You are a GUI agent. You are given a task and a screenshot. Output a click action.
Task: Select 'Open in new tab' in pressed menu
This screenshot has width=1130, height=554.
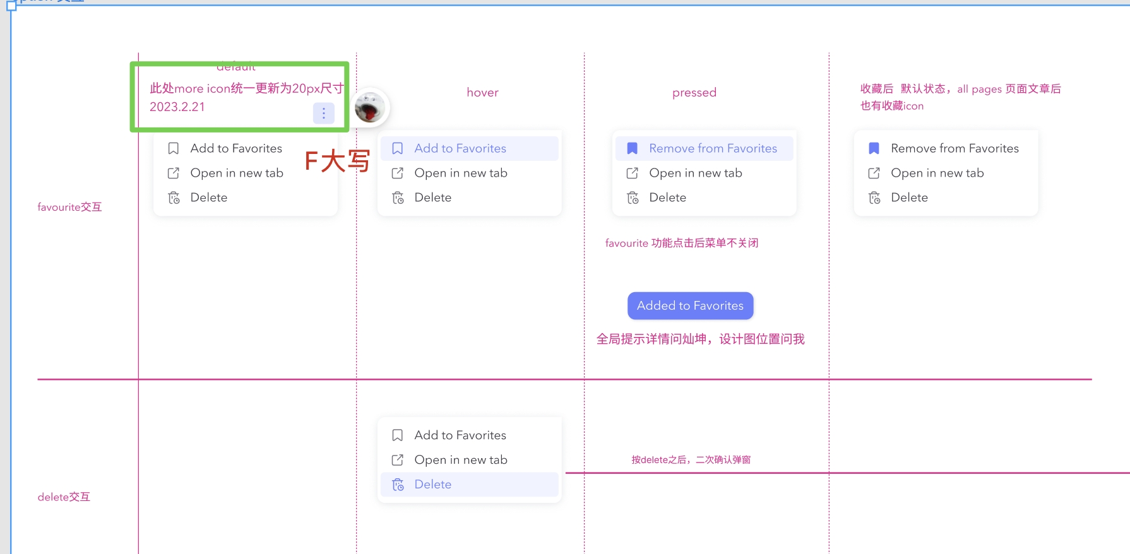pyautogui.click(x=696, y=173)
